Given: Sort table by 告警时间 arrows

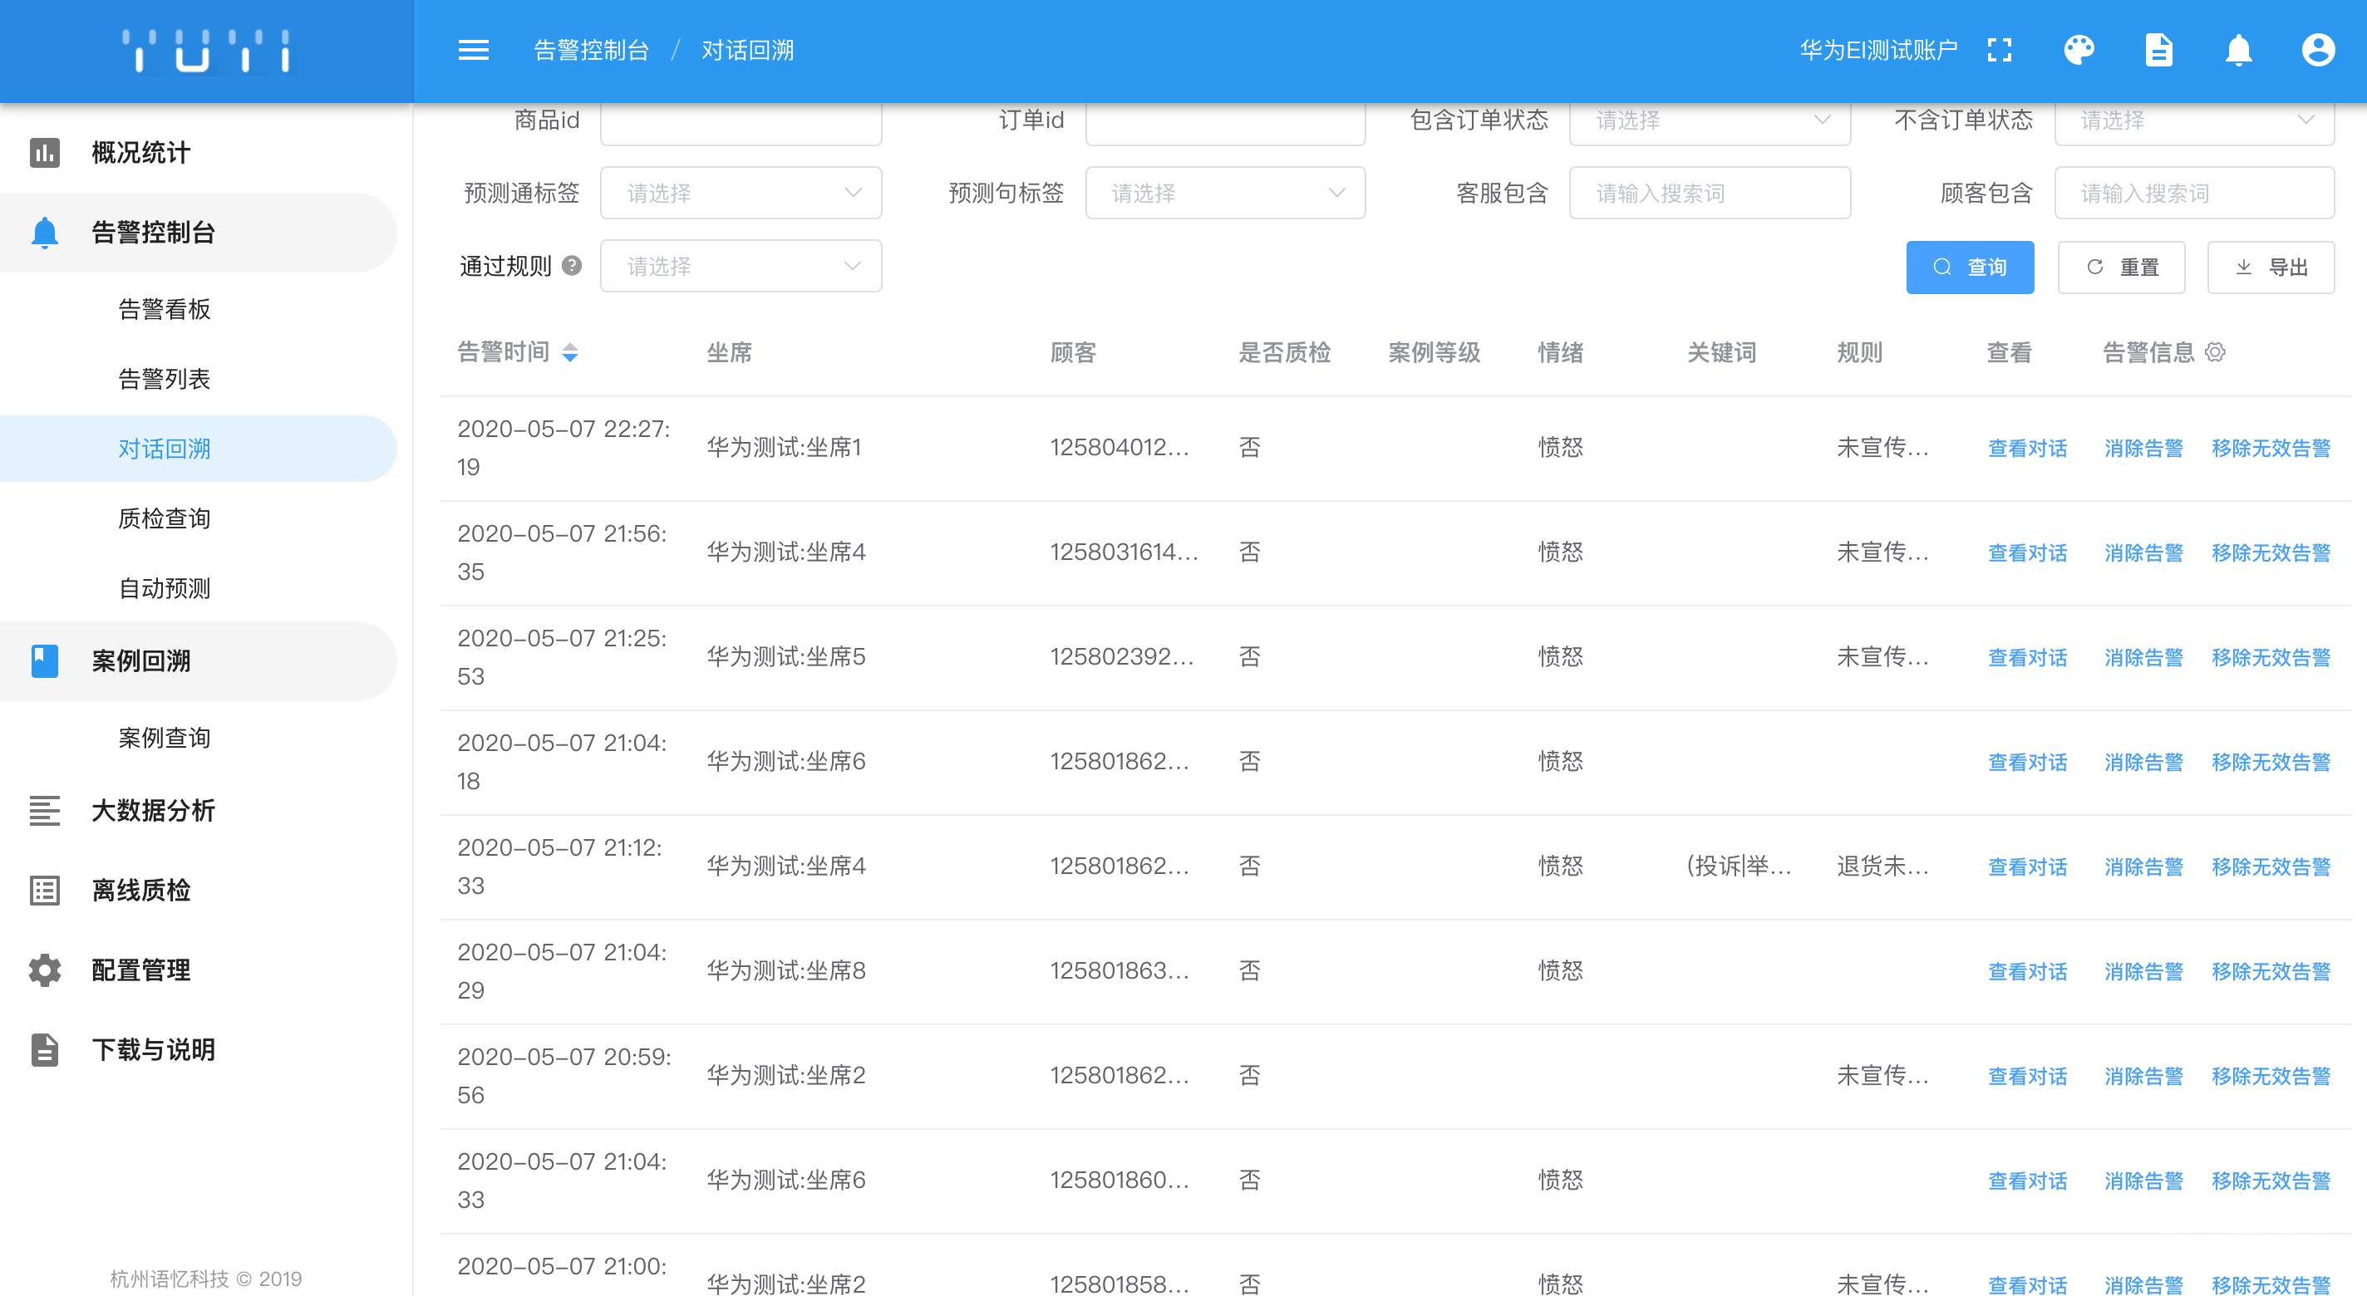Looking at the screenshot, I should (x=569, y=353).
